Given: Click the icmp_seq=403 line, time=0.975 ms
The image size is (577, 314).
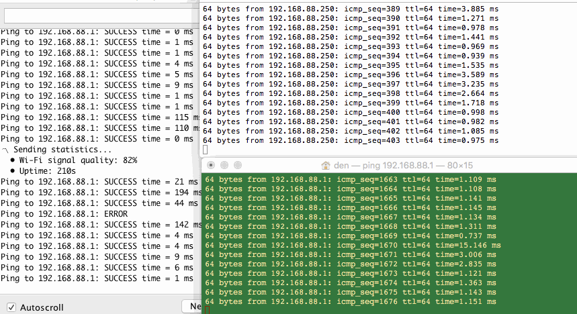Looking at the screenshot, I should point(351,140).
